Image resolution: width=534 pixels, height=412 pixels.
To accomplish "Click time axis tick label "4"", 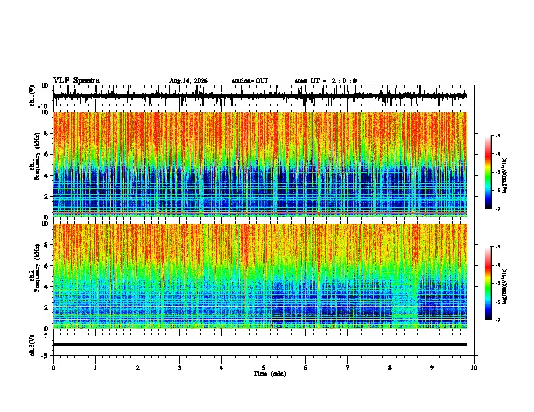I will [x=222, y=368].
